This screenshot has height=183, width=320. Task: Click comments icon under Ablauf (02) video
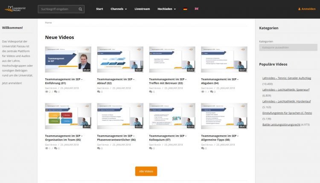(x=99, y=91)
